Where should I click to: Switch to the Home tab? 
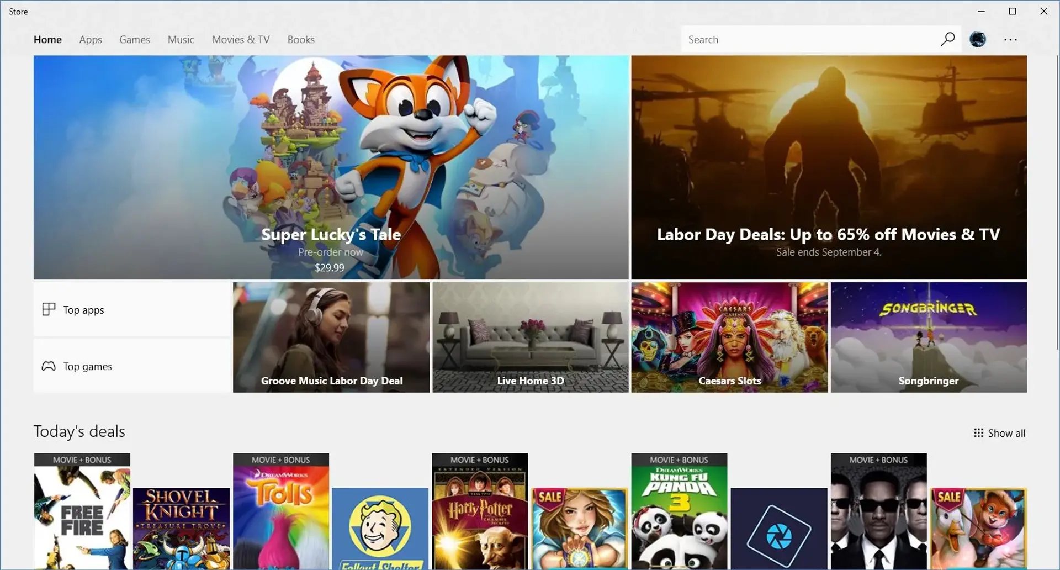click(47, 40)
